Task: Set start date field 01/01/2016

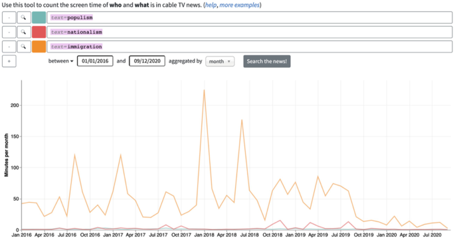Action: (95, 61)
